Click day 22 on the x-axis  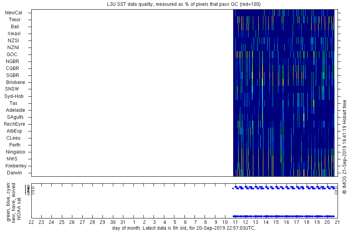click(31, 222)
